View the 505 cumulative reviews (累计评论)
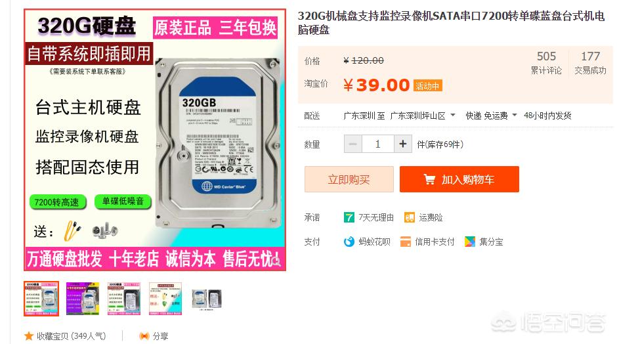The height and width of the screenshot is (344, 617). (546, 62)
